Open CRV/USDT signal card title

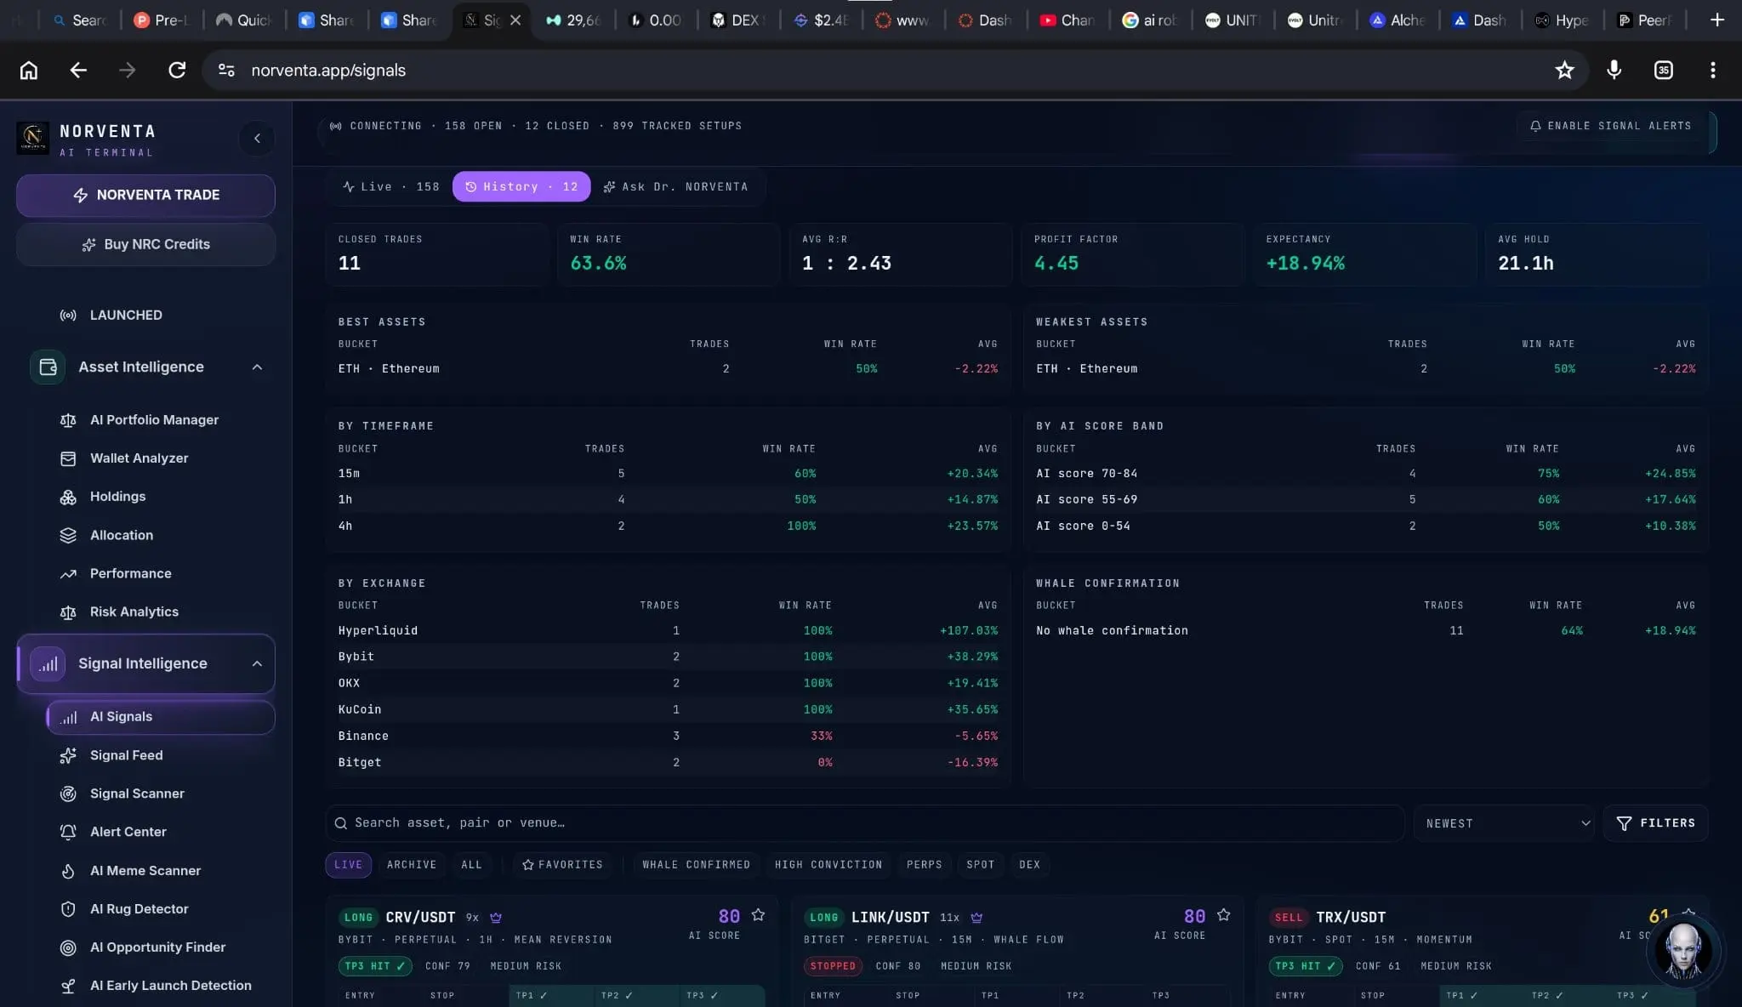[x=420, y=918]
